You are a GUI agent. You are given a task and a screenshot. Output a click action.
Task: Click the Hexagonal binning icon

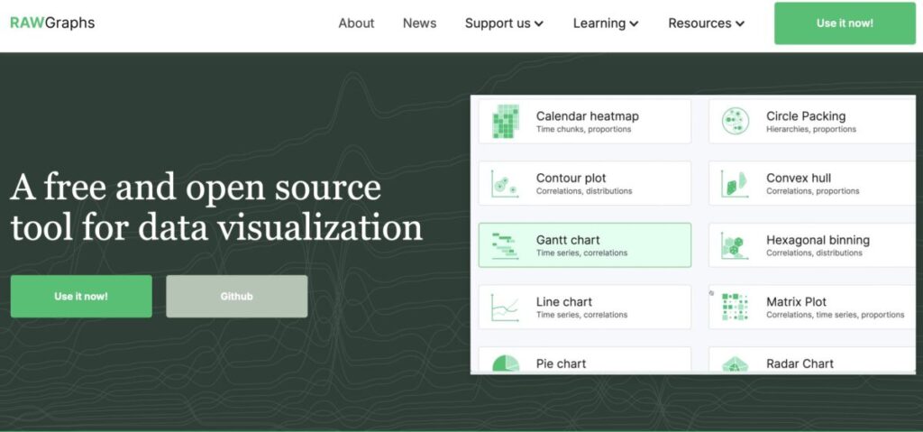coord(736,245)
